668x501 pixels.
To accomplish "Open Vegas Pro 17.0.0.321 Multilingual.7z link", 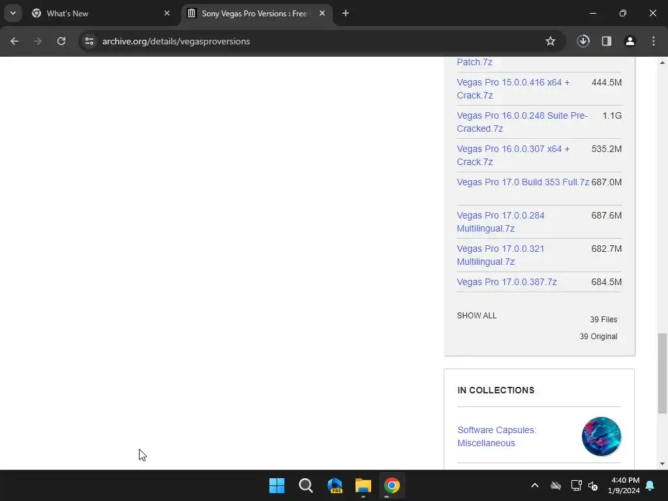I will tap(500, 255).
